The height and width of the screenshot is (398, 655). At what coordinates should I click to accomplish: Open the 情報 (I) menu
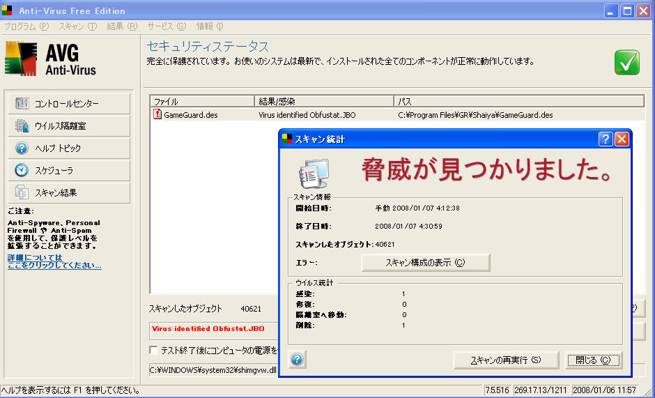(210, 26)
